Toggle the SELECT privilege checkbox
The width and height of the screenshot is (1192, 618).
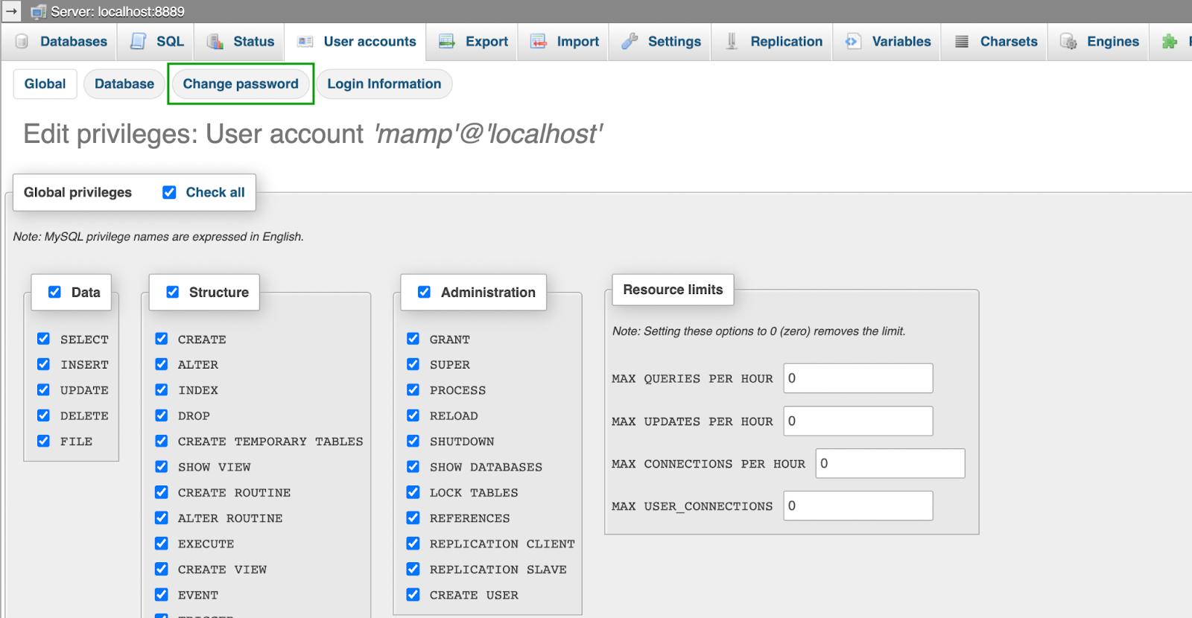click(44, 339)
